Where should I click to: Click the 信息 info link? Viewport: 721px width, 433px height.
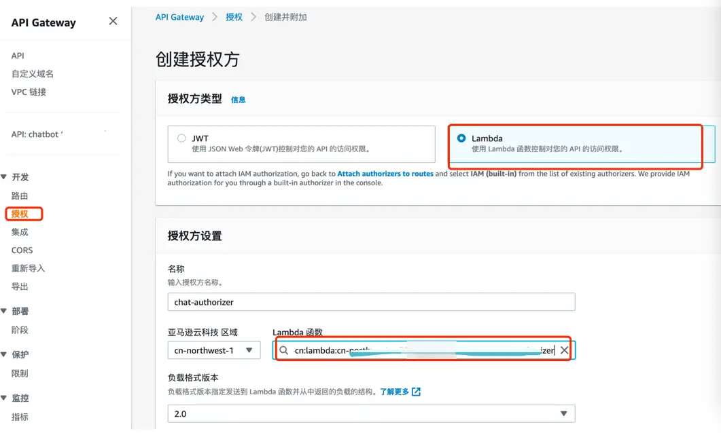pos(238,100)
